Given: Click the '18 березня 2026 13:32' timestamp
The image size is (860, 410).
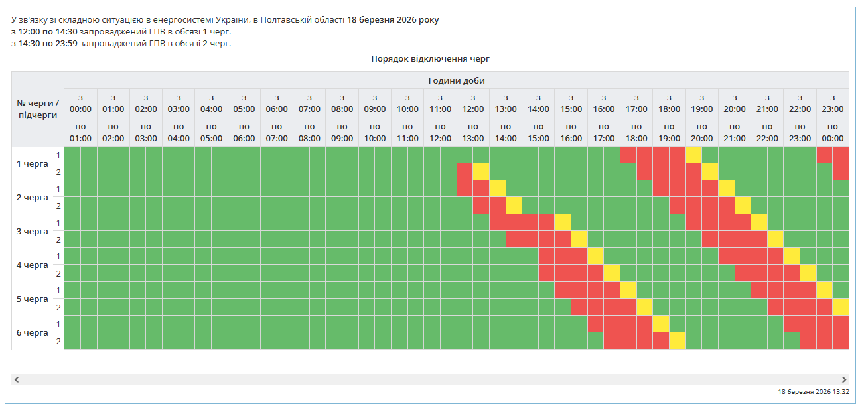Looking at the screenshot, I should (x=813, y=392).
